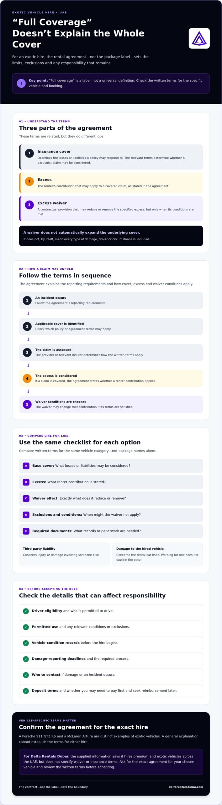Viewport: 222px width, 805px height.
Task: Select step 5 Waiver conditions badge
Action: pyautogui.click(x=27, y=404)
